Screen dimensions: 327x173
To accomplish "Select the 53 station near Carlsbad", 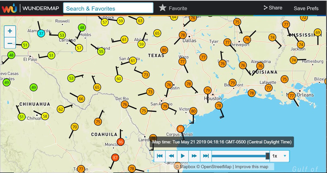I will pyautogui.click(x=62, y=35).
